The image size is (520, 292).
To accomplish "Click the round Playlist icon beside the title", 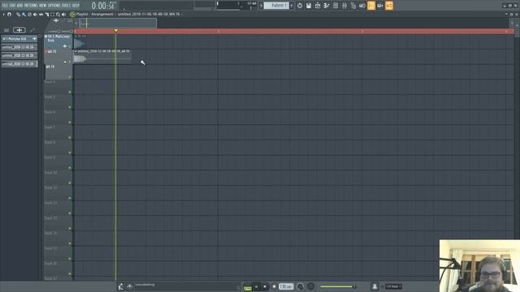I will pos(72,15).
